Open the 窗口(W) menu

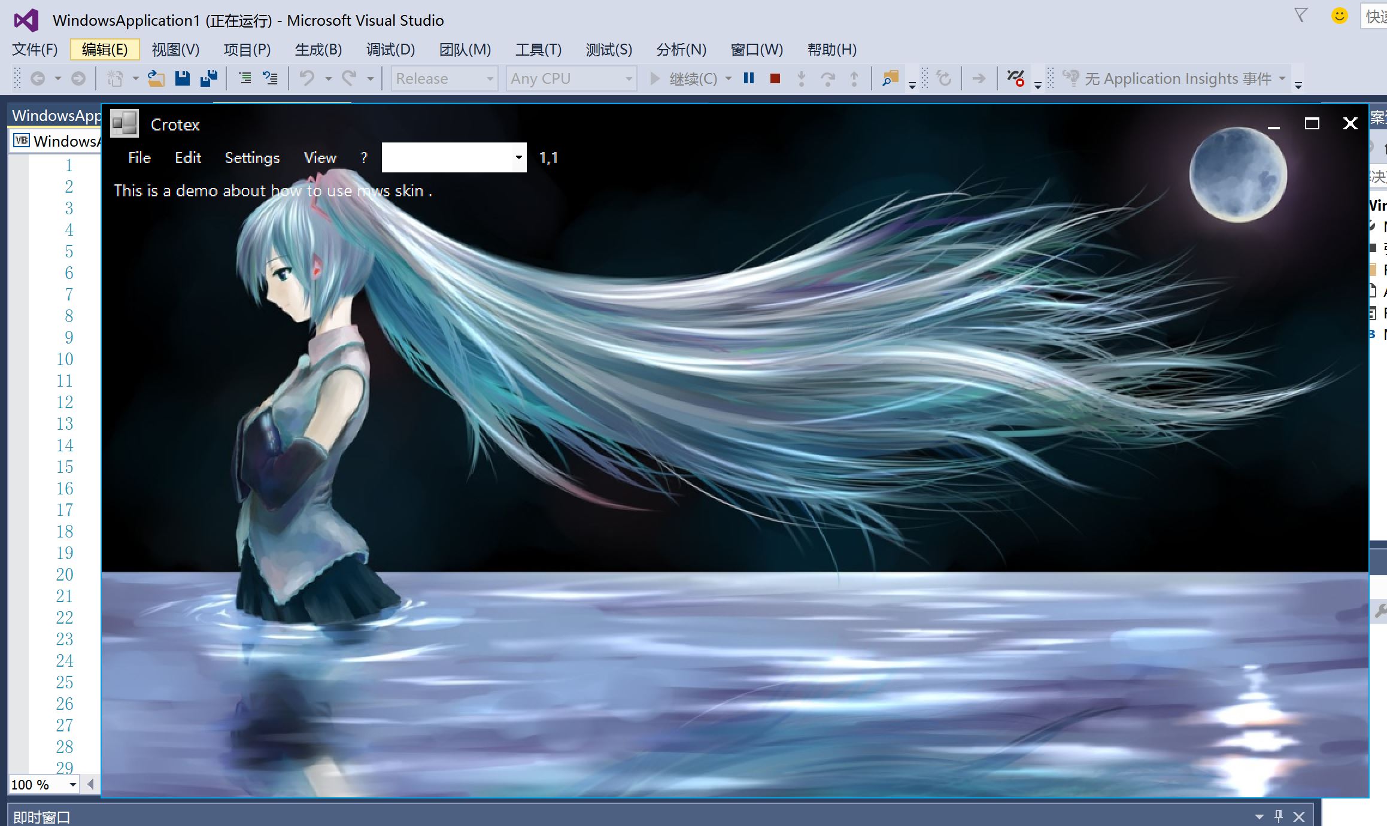click(757, 49)
